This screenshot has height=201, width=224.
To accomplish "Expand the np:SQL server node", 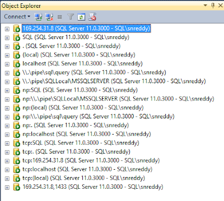I will click(7, 90).
